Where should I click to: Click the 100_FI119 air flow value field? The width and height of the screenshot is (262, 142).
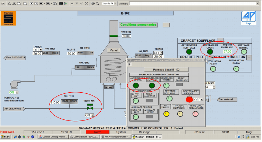click(x=55, y=103)
